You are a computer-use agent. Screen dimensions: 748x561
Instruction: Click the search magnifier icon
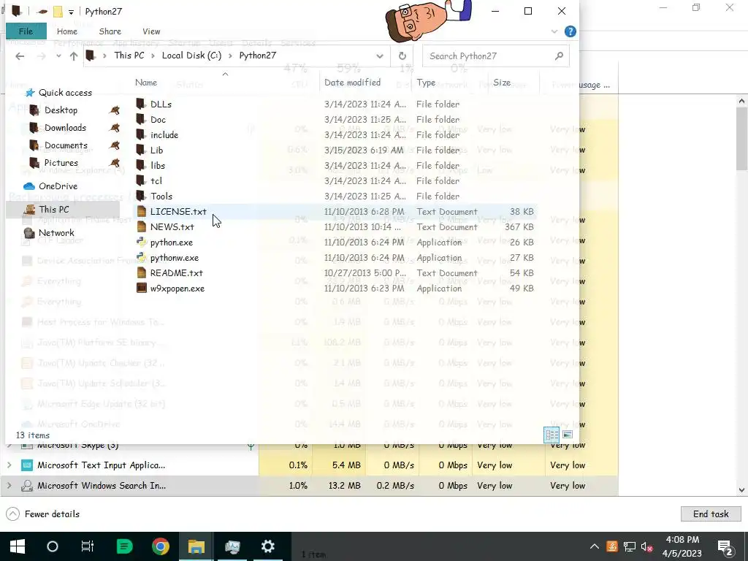[x=559, y=56]
